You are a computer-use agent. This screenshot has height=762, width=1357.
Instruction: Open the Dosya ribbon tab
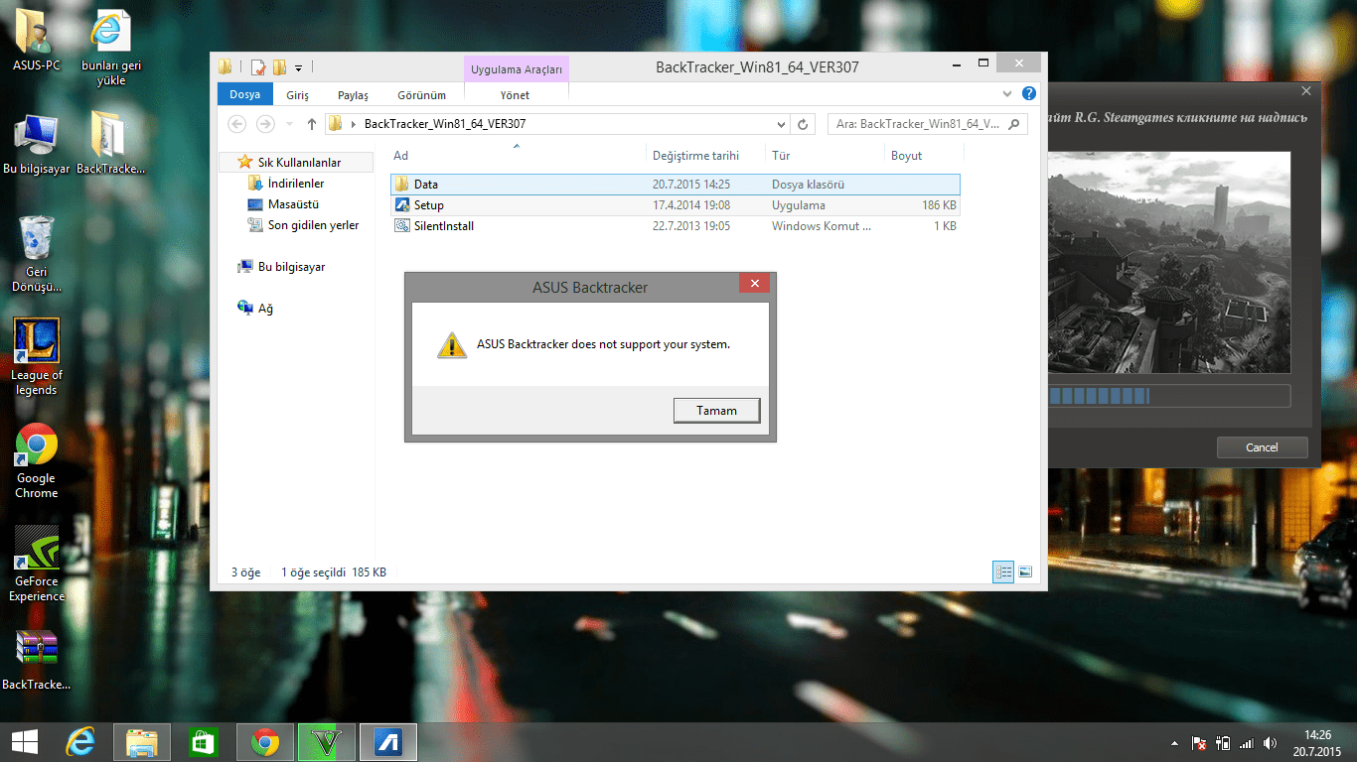pos(244,94)
